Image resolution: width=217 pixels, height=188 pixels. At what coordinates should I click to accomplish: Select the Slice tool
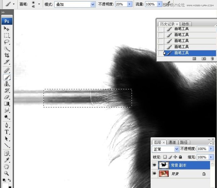point(6,62)
